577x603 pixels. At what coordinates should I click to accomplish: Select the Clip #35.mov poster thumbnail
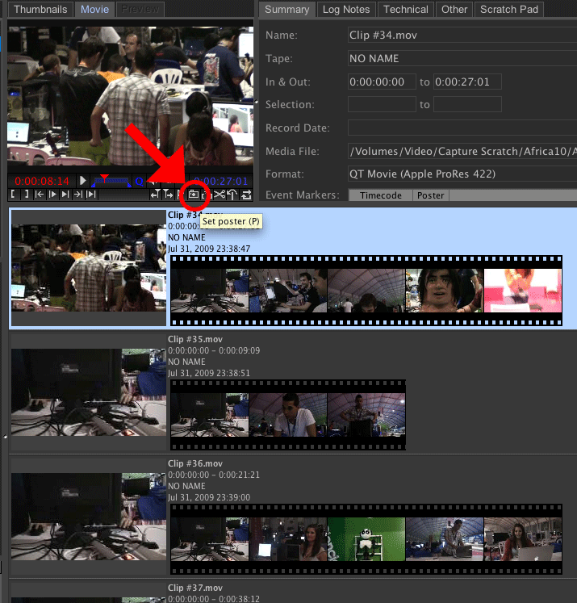coord(88,392)
